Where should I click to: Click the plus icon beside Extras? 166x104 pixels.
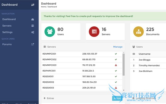(45, 98)
